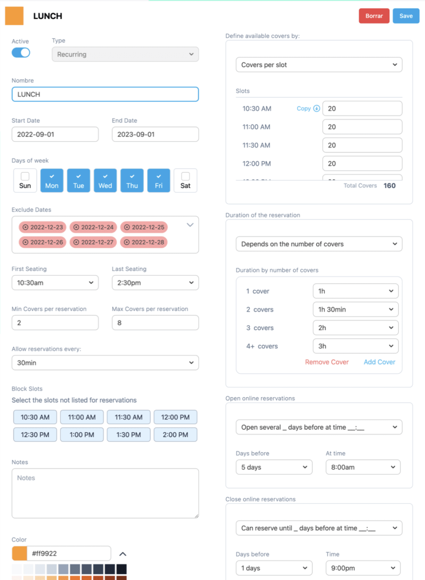
Task: Select the 12:30 PM block slot
Action: point(35,435)
